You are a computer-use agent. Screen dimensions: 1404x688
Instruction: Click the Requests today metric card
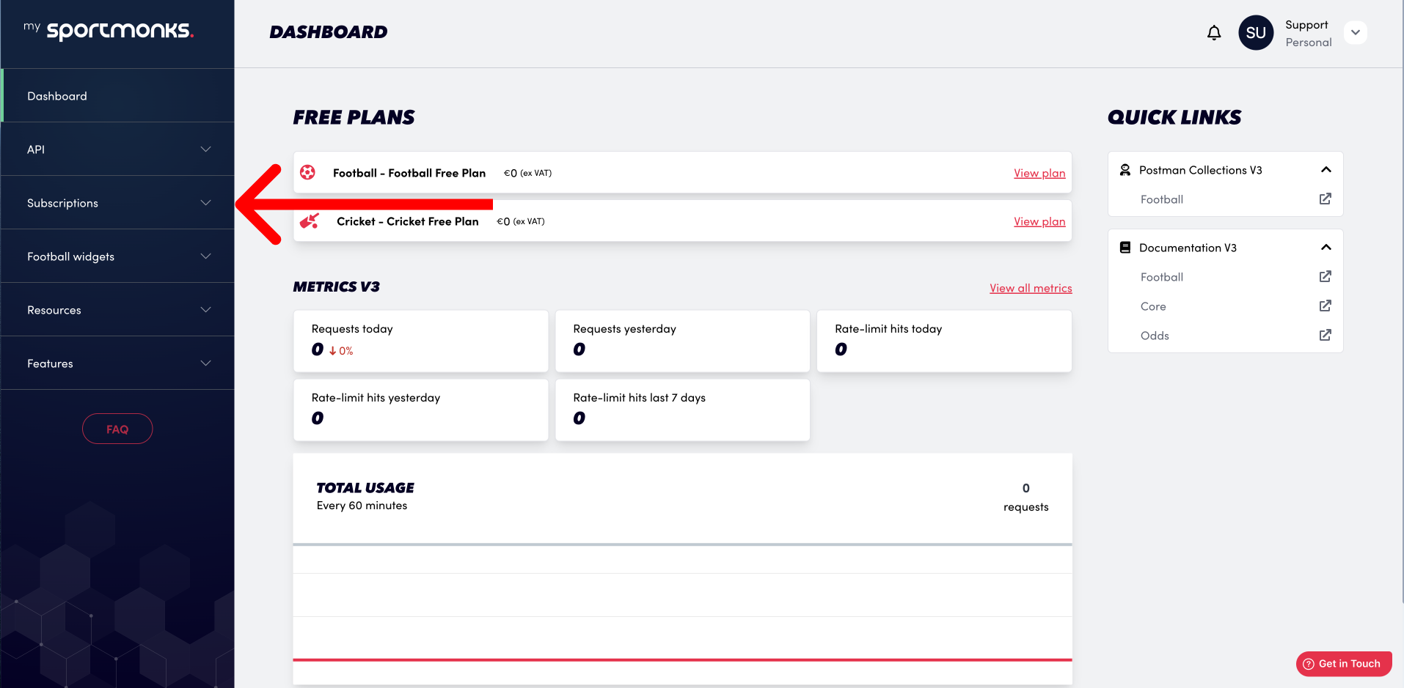[x=421, y=341]
